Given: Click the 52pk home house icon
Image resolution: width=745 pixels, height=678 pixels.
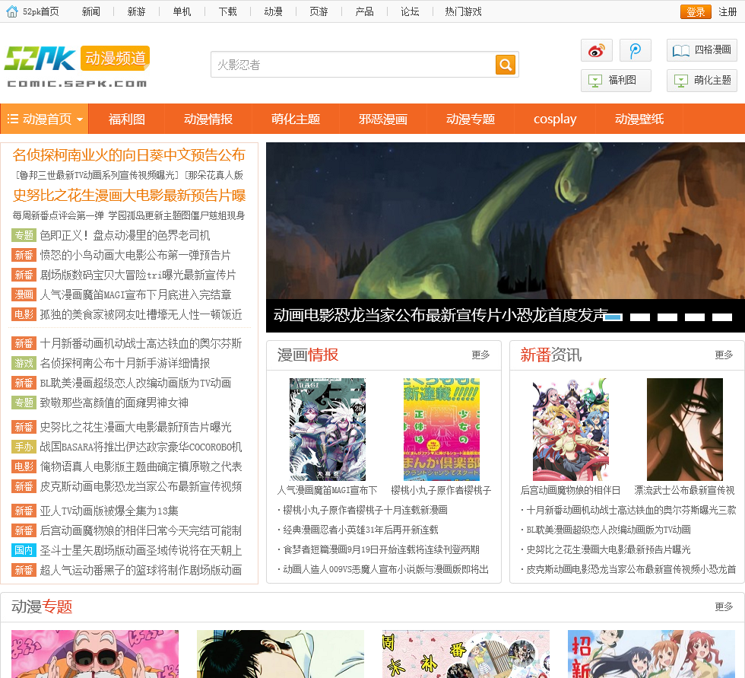Looking at the screenshot, I should [12, 11].
